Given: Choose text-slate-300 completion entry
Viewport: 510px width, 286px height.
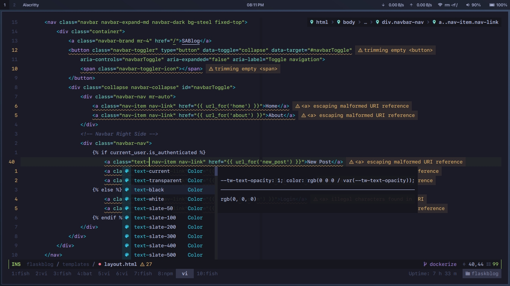Looking at the screenshot, I should [168, 236].
